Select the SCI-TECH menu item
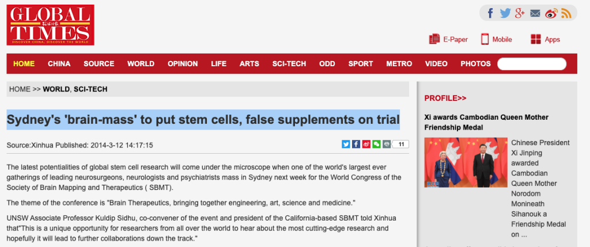Viewport: 590px width, 247px height. pyautogui.click(x=289, y=64)
